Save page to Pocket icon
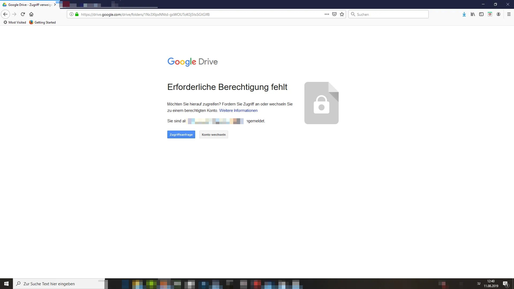Image resolution: width=514 pixels, height=289 pixels. pos(334,14)
